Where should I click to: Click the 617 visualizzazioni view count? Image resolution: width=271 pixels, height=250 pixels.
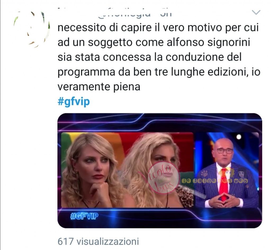98,241
